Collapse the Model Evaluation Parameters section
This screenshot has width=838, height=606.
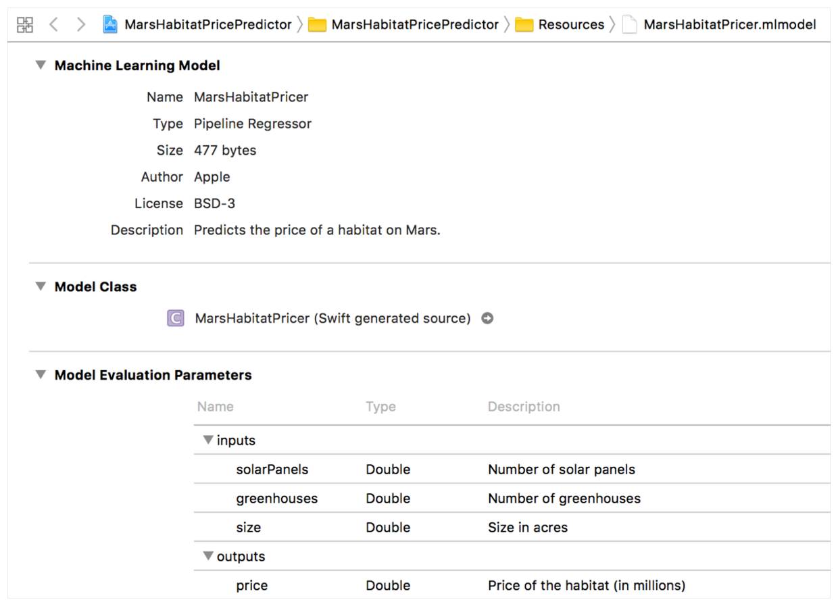[41, 375]
